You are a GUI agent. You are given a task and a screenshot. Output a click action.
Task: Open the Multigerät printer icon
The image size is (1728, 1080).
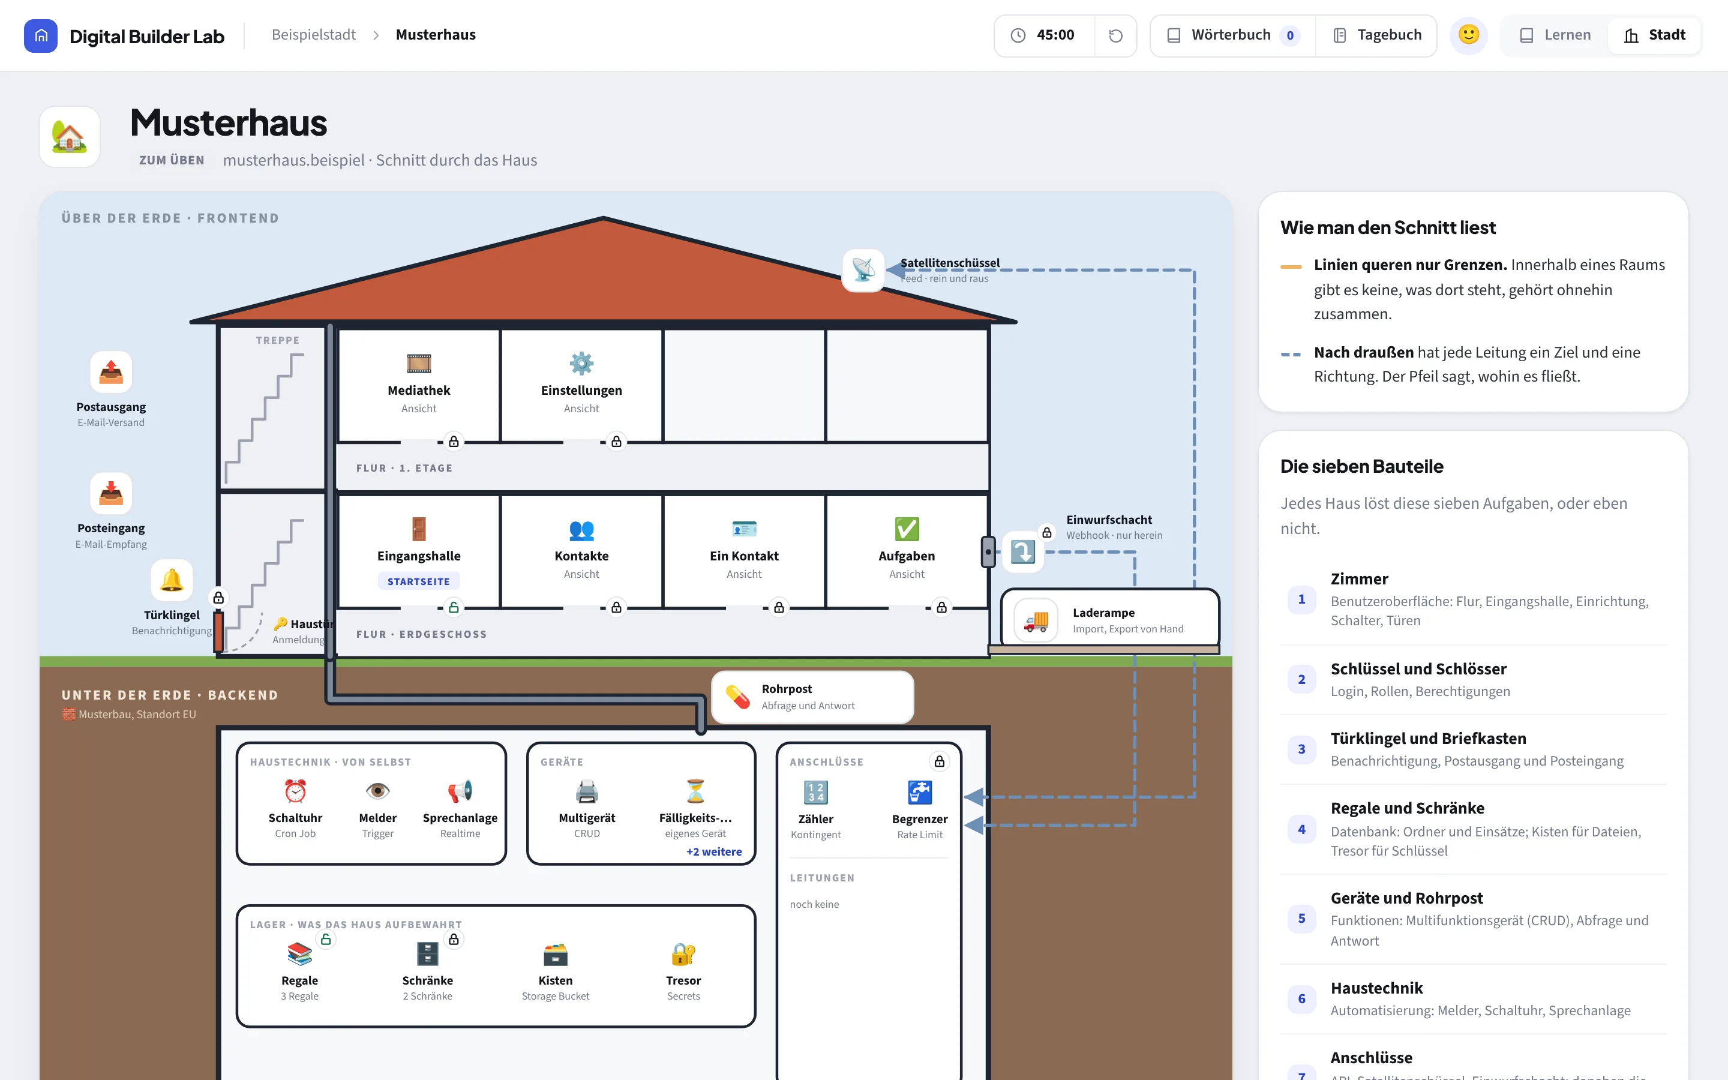click(x=587, y=791)
